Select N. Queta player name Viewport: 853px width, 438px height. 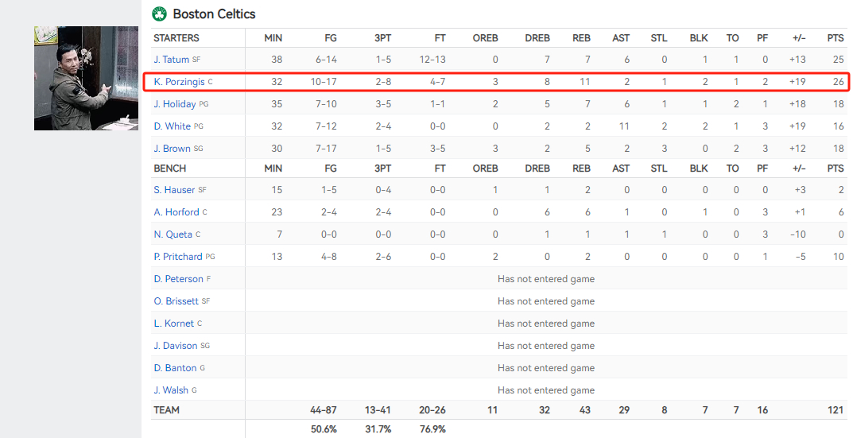click(173, 235)
